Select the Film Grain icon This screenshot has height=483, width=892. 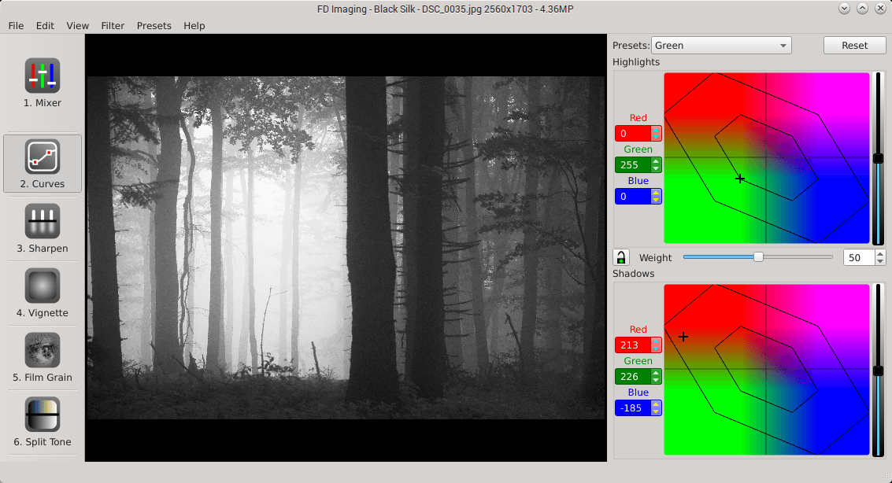(42, 350)
